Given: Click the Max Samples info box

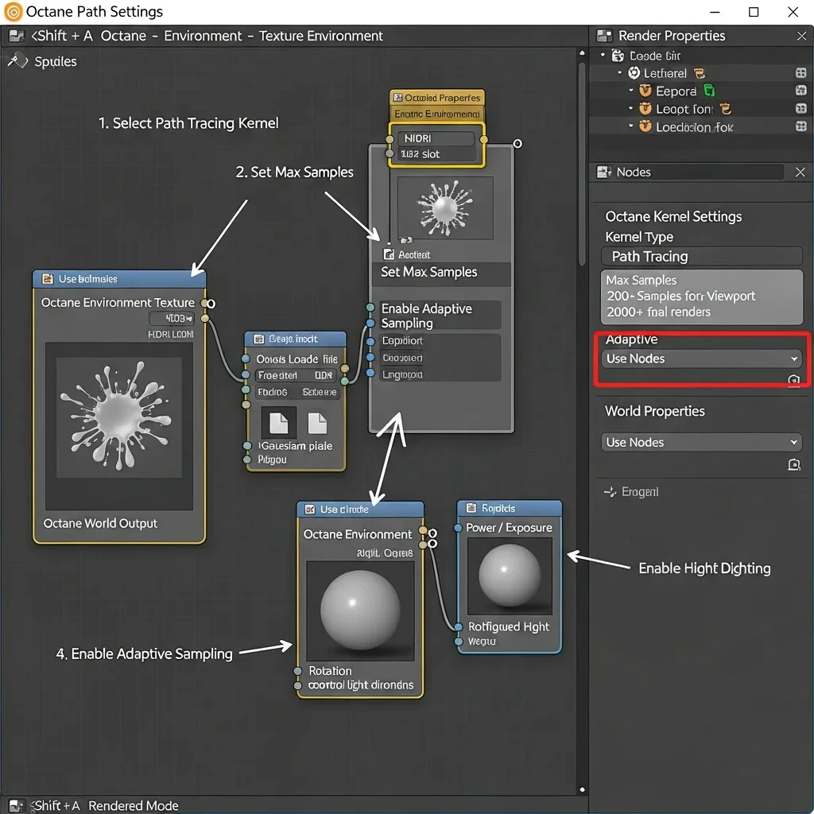Looking at the screenshot, I should click(701, 297).
